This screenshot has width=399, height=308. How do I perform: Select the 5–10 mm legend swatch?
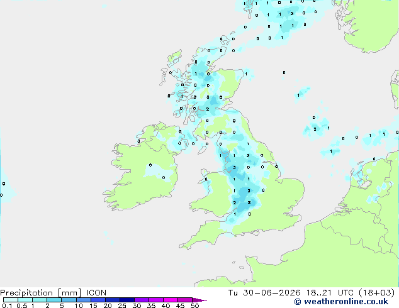tap(69, 300)
